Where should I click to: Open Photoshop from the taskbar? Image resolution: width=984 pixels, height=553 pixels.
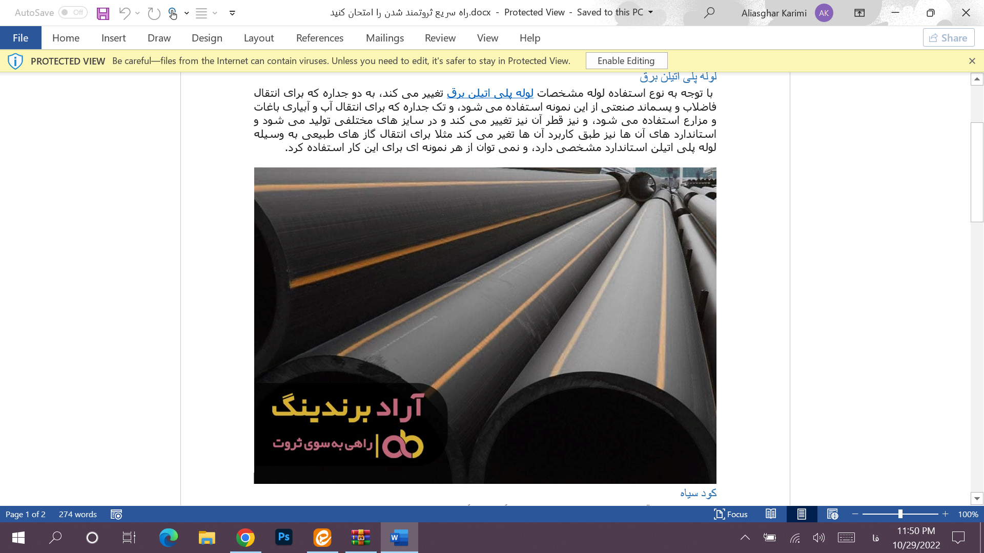[x=284, y=537]
